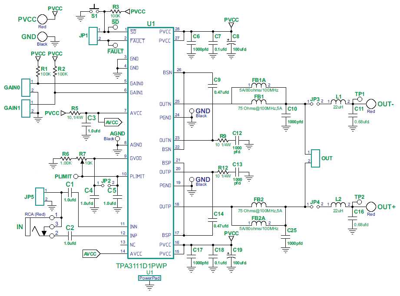Click capacitor C6 1000pfd
This screenshot has height=296, width=400.
pos(191,43)
